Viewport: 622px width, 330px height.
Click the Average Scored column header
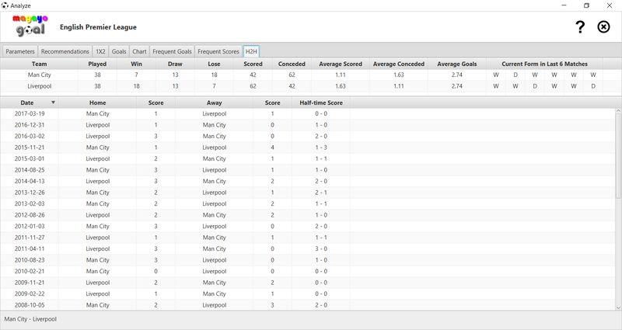coord(341,64)
